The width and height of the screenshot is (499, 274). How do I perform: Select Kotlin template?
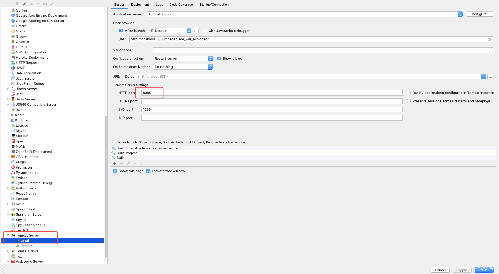(x=20, y=115)
